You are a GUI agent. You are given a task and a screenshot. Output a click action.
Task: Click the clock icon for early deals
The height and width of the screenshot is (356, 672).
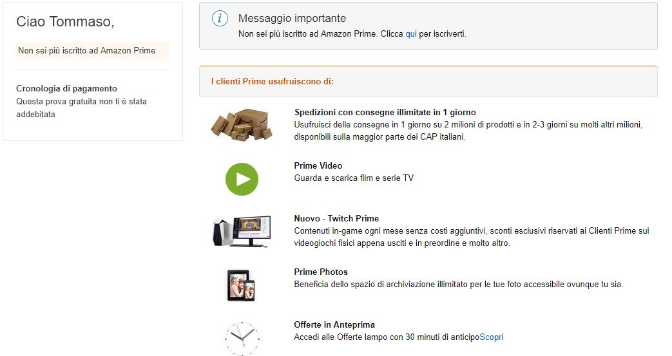click(242, 337)
